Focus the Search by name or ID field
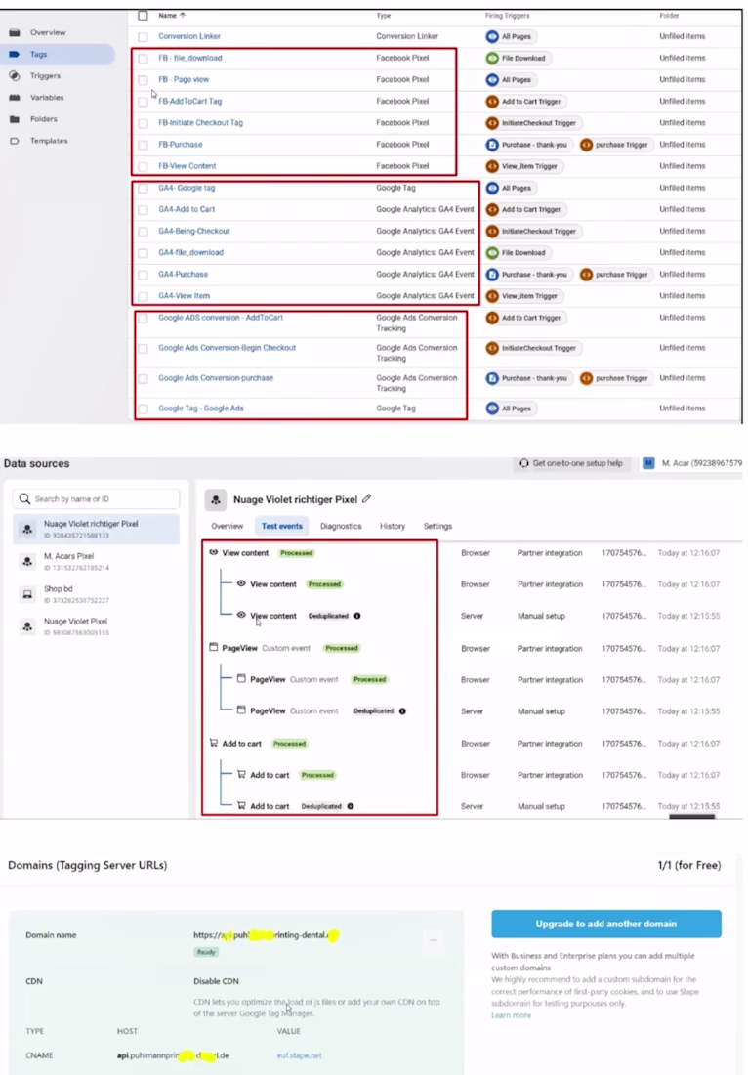The width and height of the screenshot is (748, 1075). click(x=96, y=498)
